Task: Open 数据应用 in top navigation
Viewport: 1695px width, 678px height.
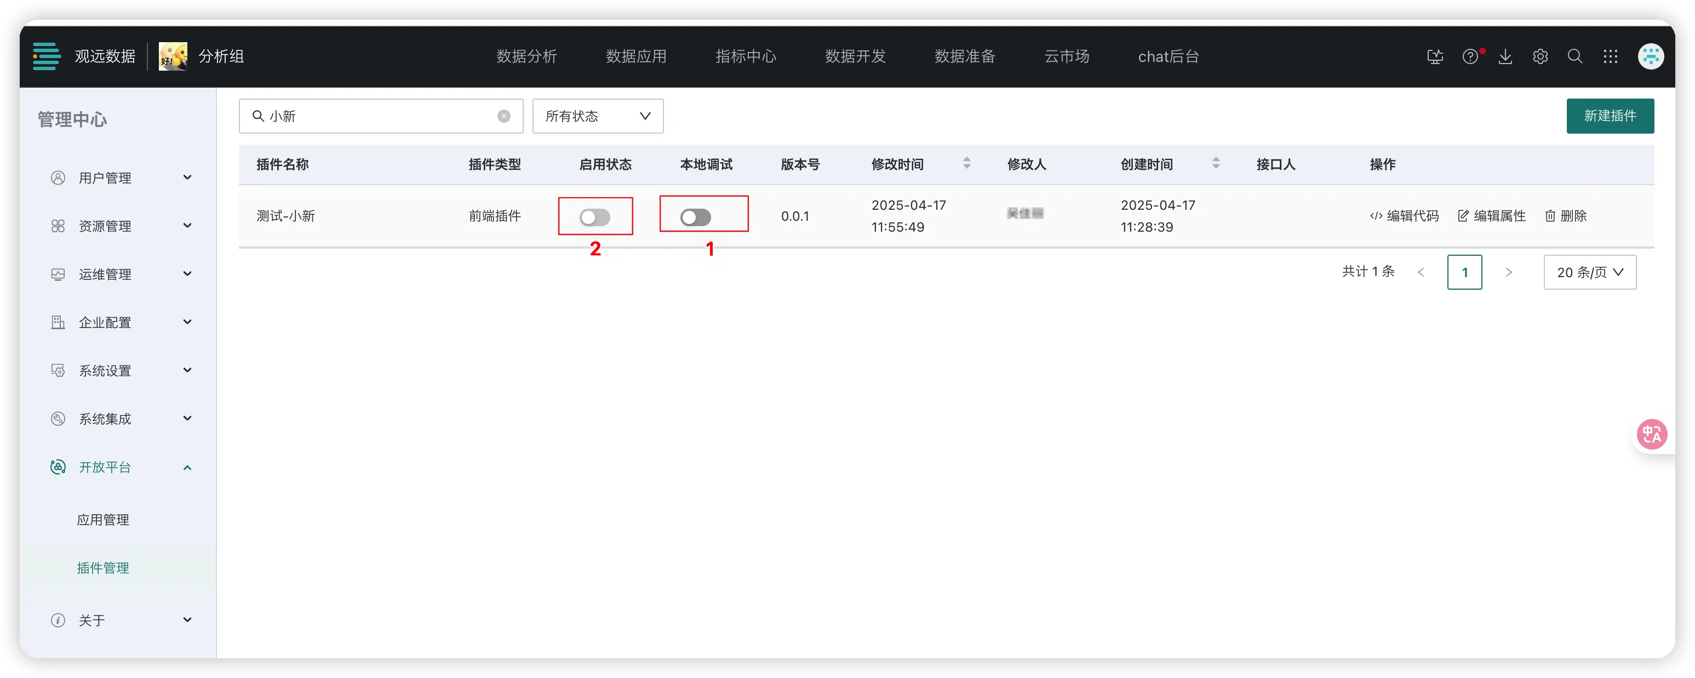Action: tap(635, 56)
